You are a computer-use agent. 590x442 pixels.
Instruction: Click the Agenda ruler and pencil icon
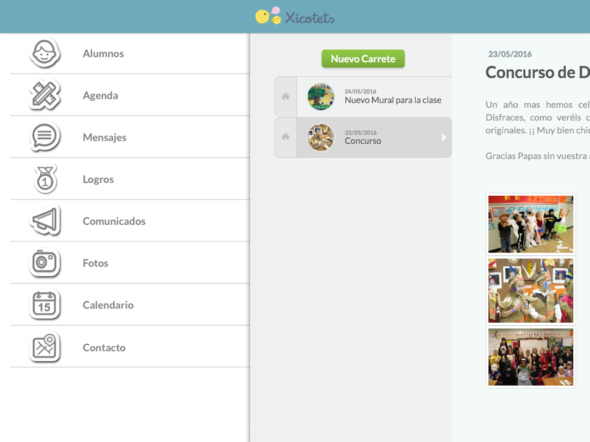(x=44, y=95)
